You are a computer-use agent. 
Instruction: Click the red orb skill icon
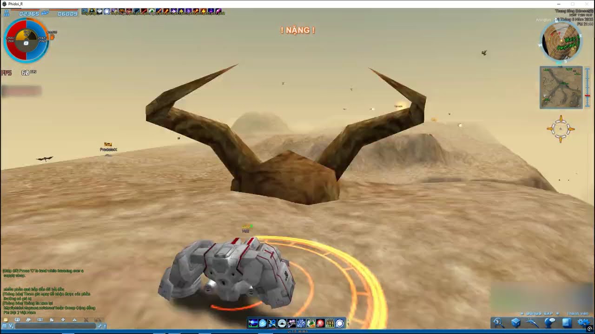(x=320, y=323)
